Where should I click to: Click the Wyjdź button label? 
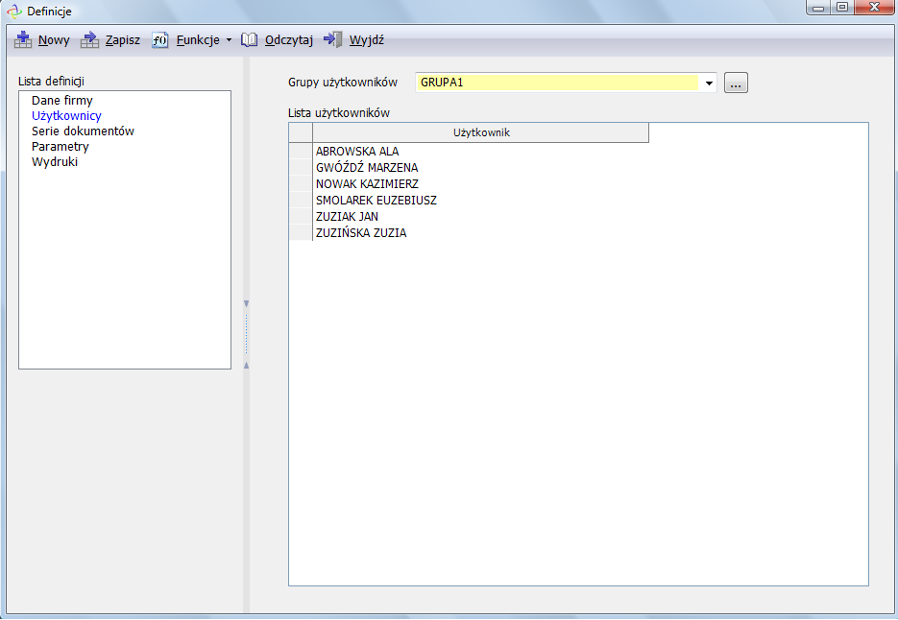coord(367,40)
